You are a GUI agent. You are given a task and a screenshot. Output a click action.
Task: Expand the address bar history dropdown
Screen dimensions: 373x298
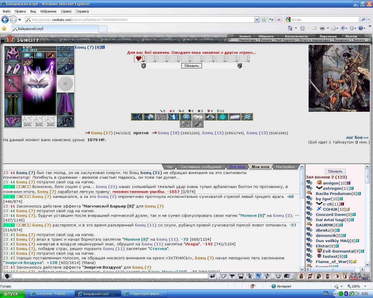tap(257, 20)
